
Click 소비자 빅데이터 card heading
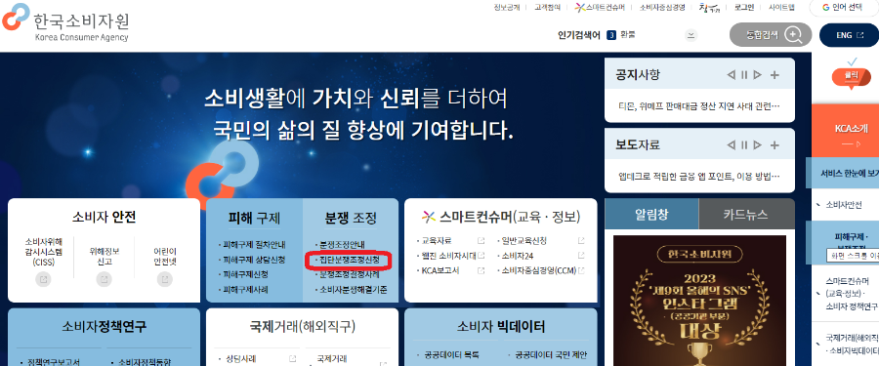(x=501, y=327)
